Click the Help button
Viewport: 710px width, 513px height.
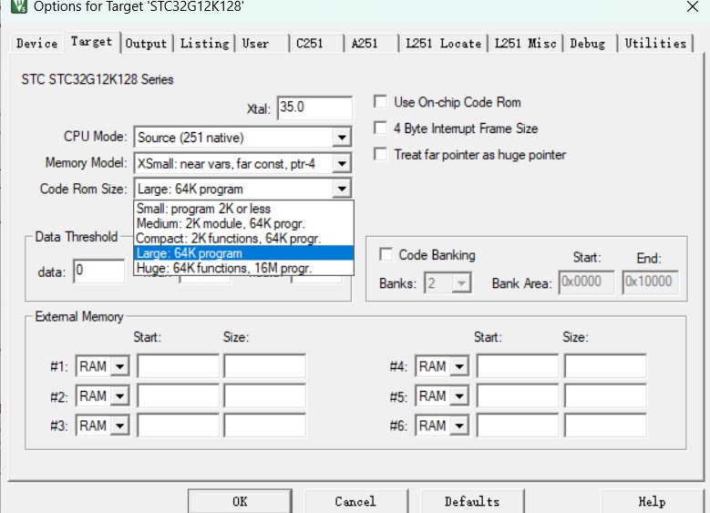(x=652, y=501)
